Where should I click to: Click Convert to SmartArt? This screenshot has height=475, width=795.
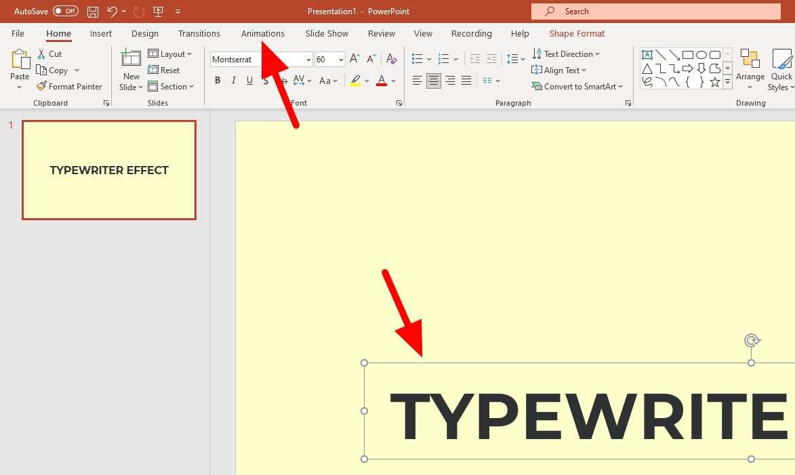(577, 87)
